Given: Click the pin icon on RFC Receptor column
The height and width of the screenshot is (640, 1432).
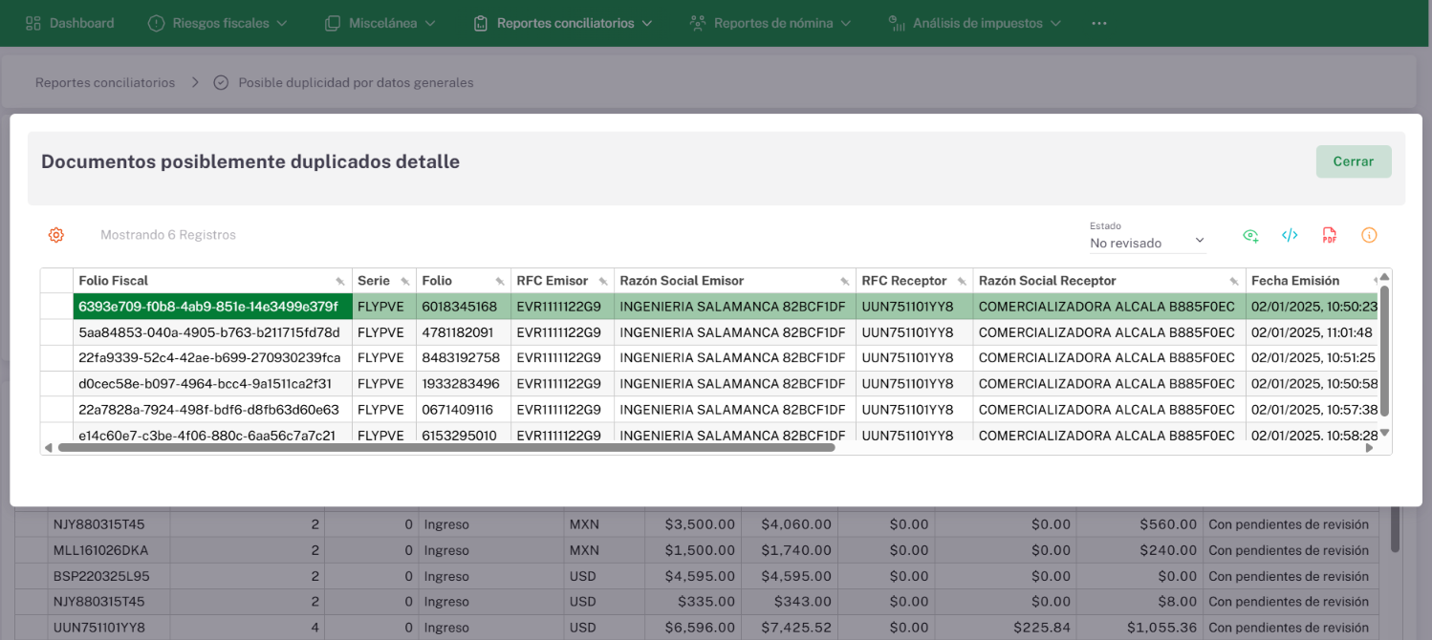Looking at the screenshot, I should coord(962,282).
